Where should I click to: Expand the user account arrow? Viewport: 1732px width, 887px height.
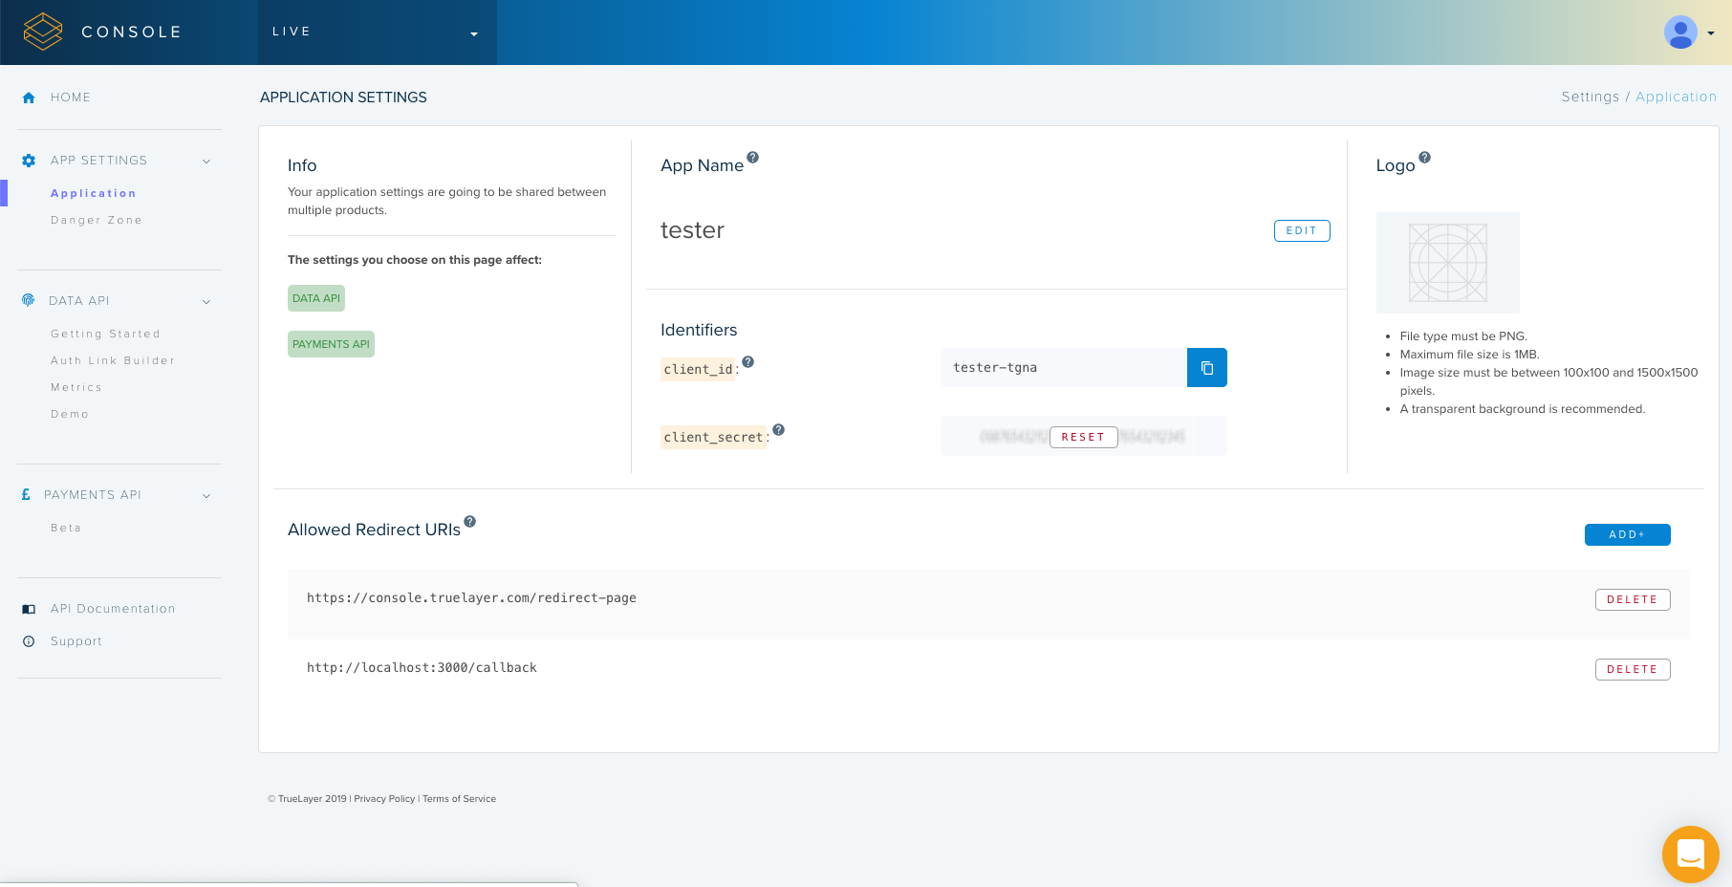[1711, 33]
